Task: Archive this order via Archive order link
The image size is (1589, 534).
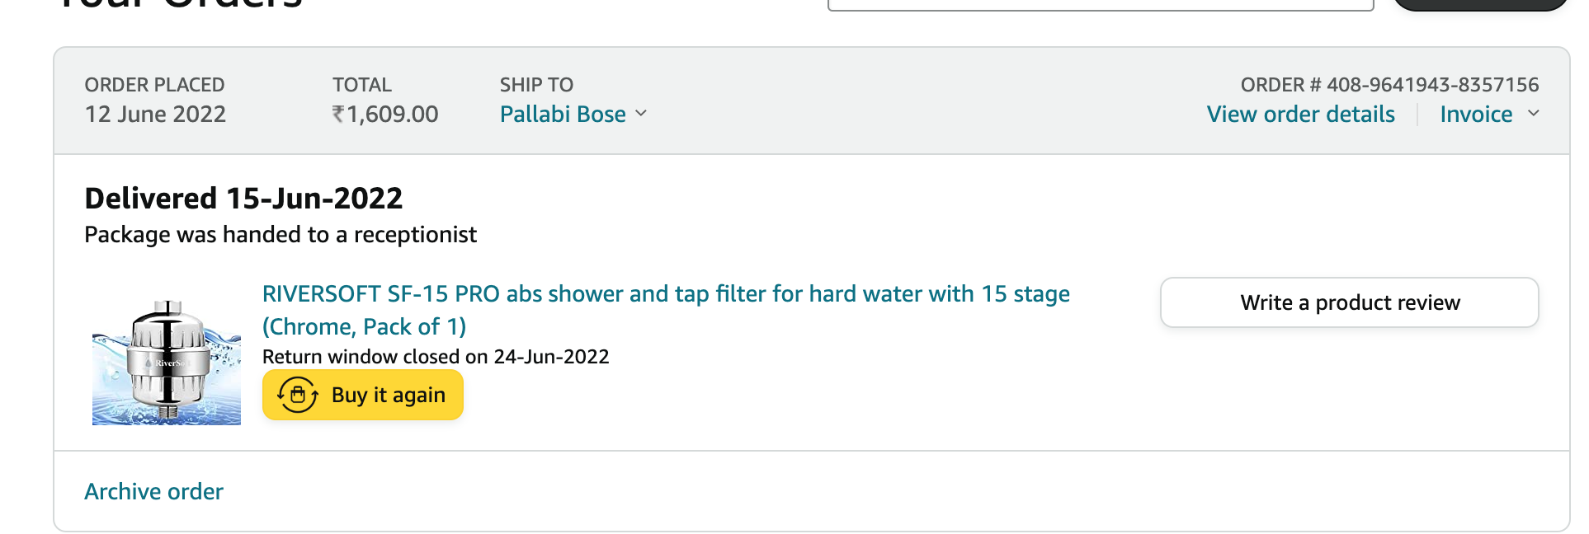Action: pos(153,491)
